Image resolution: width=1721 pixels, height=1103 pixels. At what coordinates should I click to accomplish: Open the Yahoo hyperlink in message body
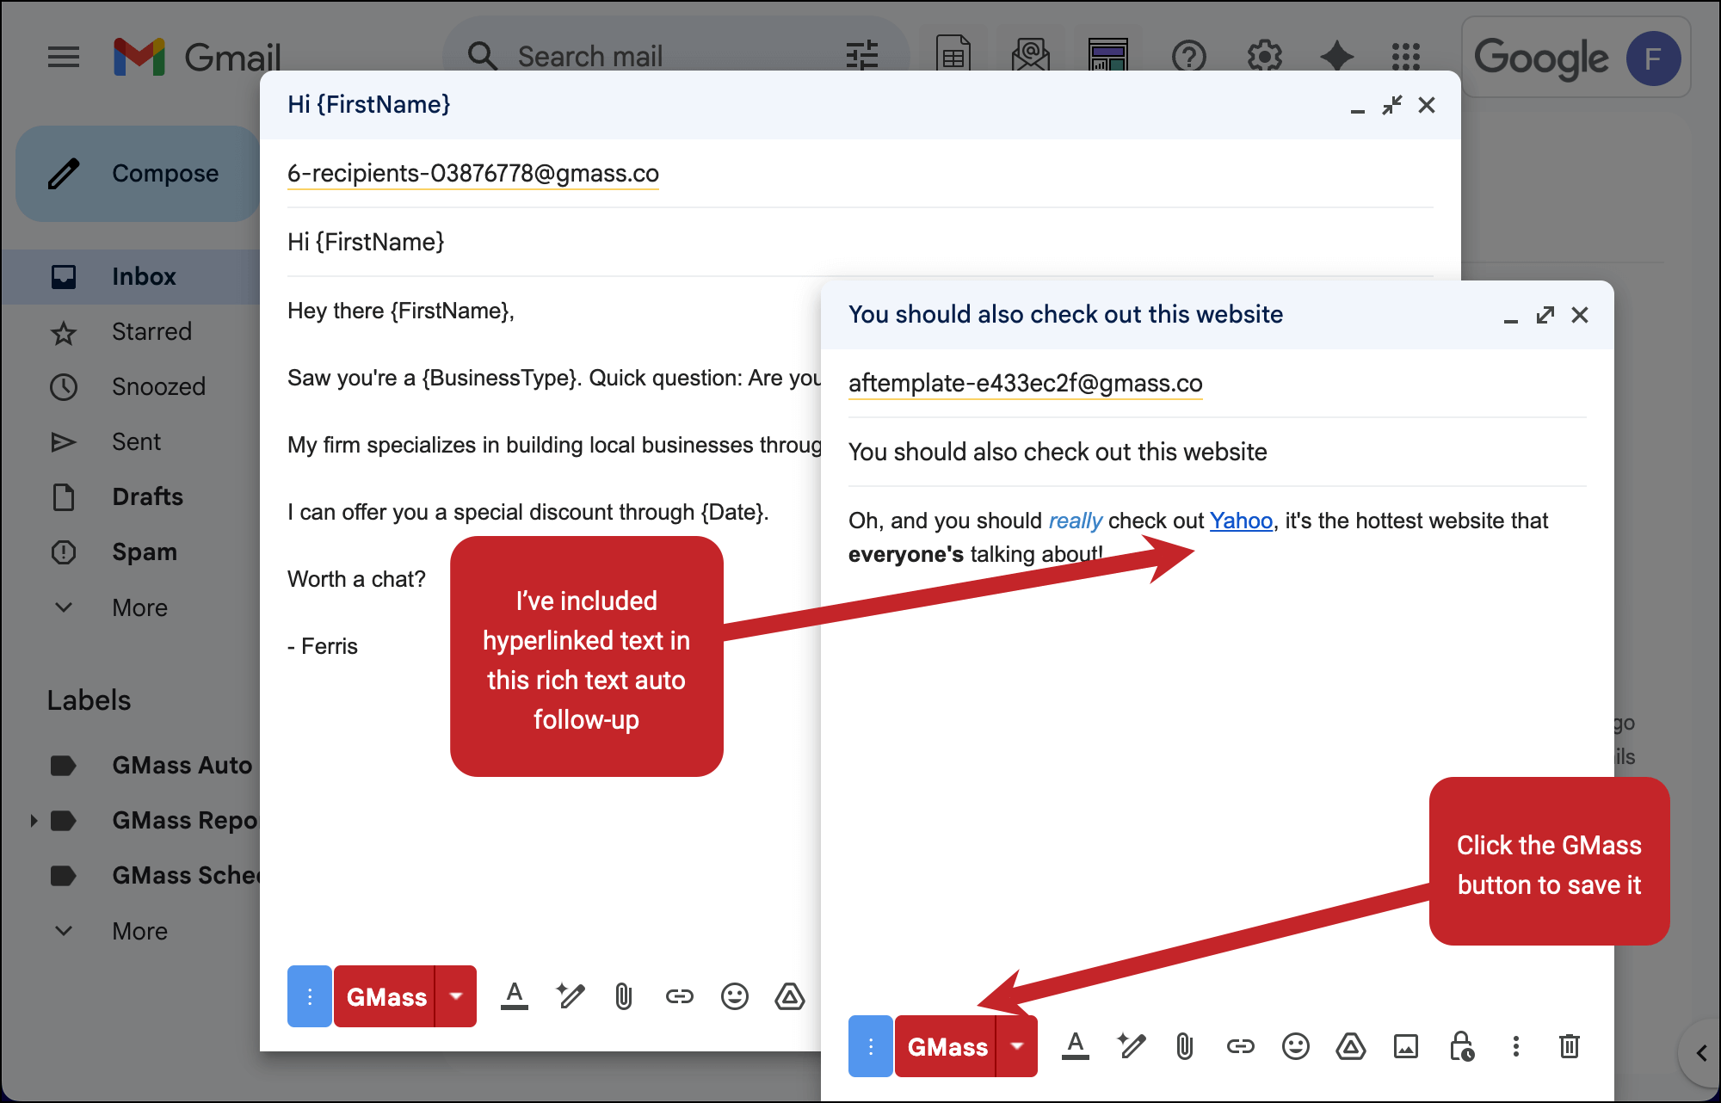(1240, 521)
